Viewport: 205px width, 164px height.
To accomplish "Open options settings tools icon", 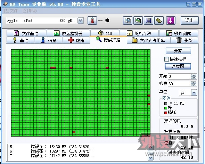I will click(159, 20).
